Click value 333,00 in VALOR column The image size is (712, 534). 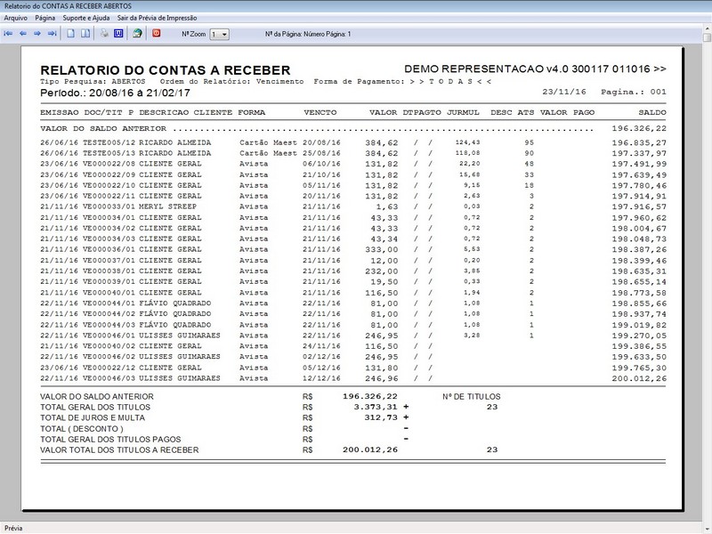coord(382,250)
